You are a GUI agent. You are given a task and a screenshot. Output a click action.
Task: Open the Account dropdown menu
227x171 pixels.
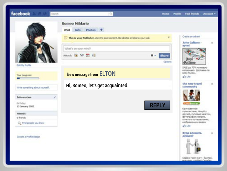coord(209,14)
